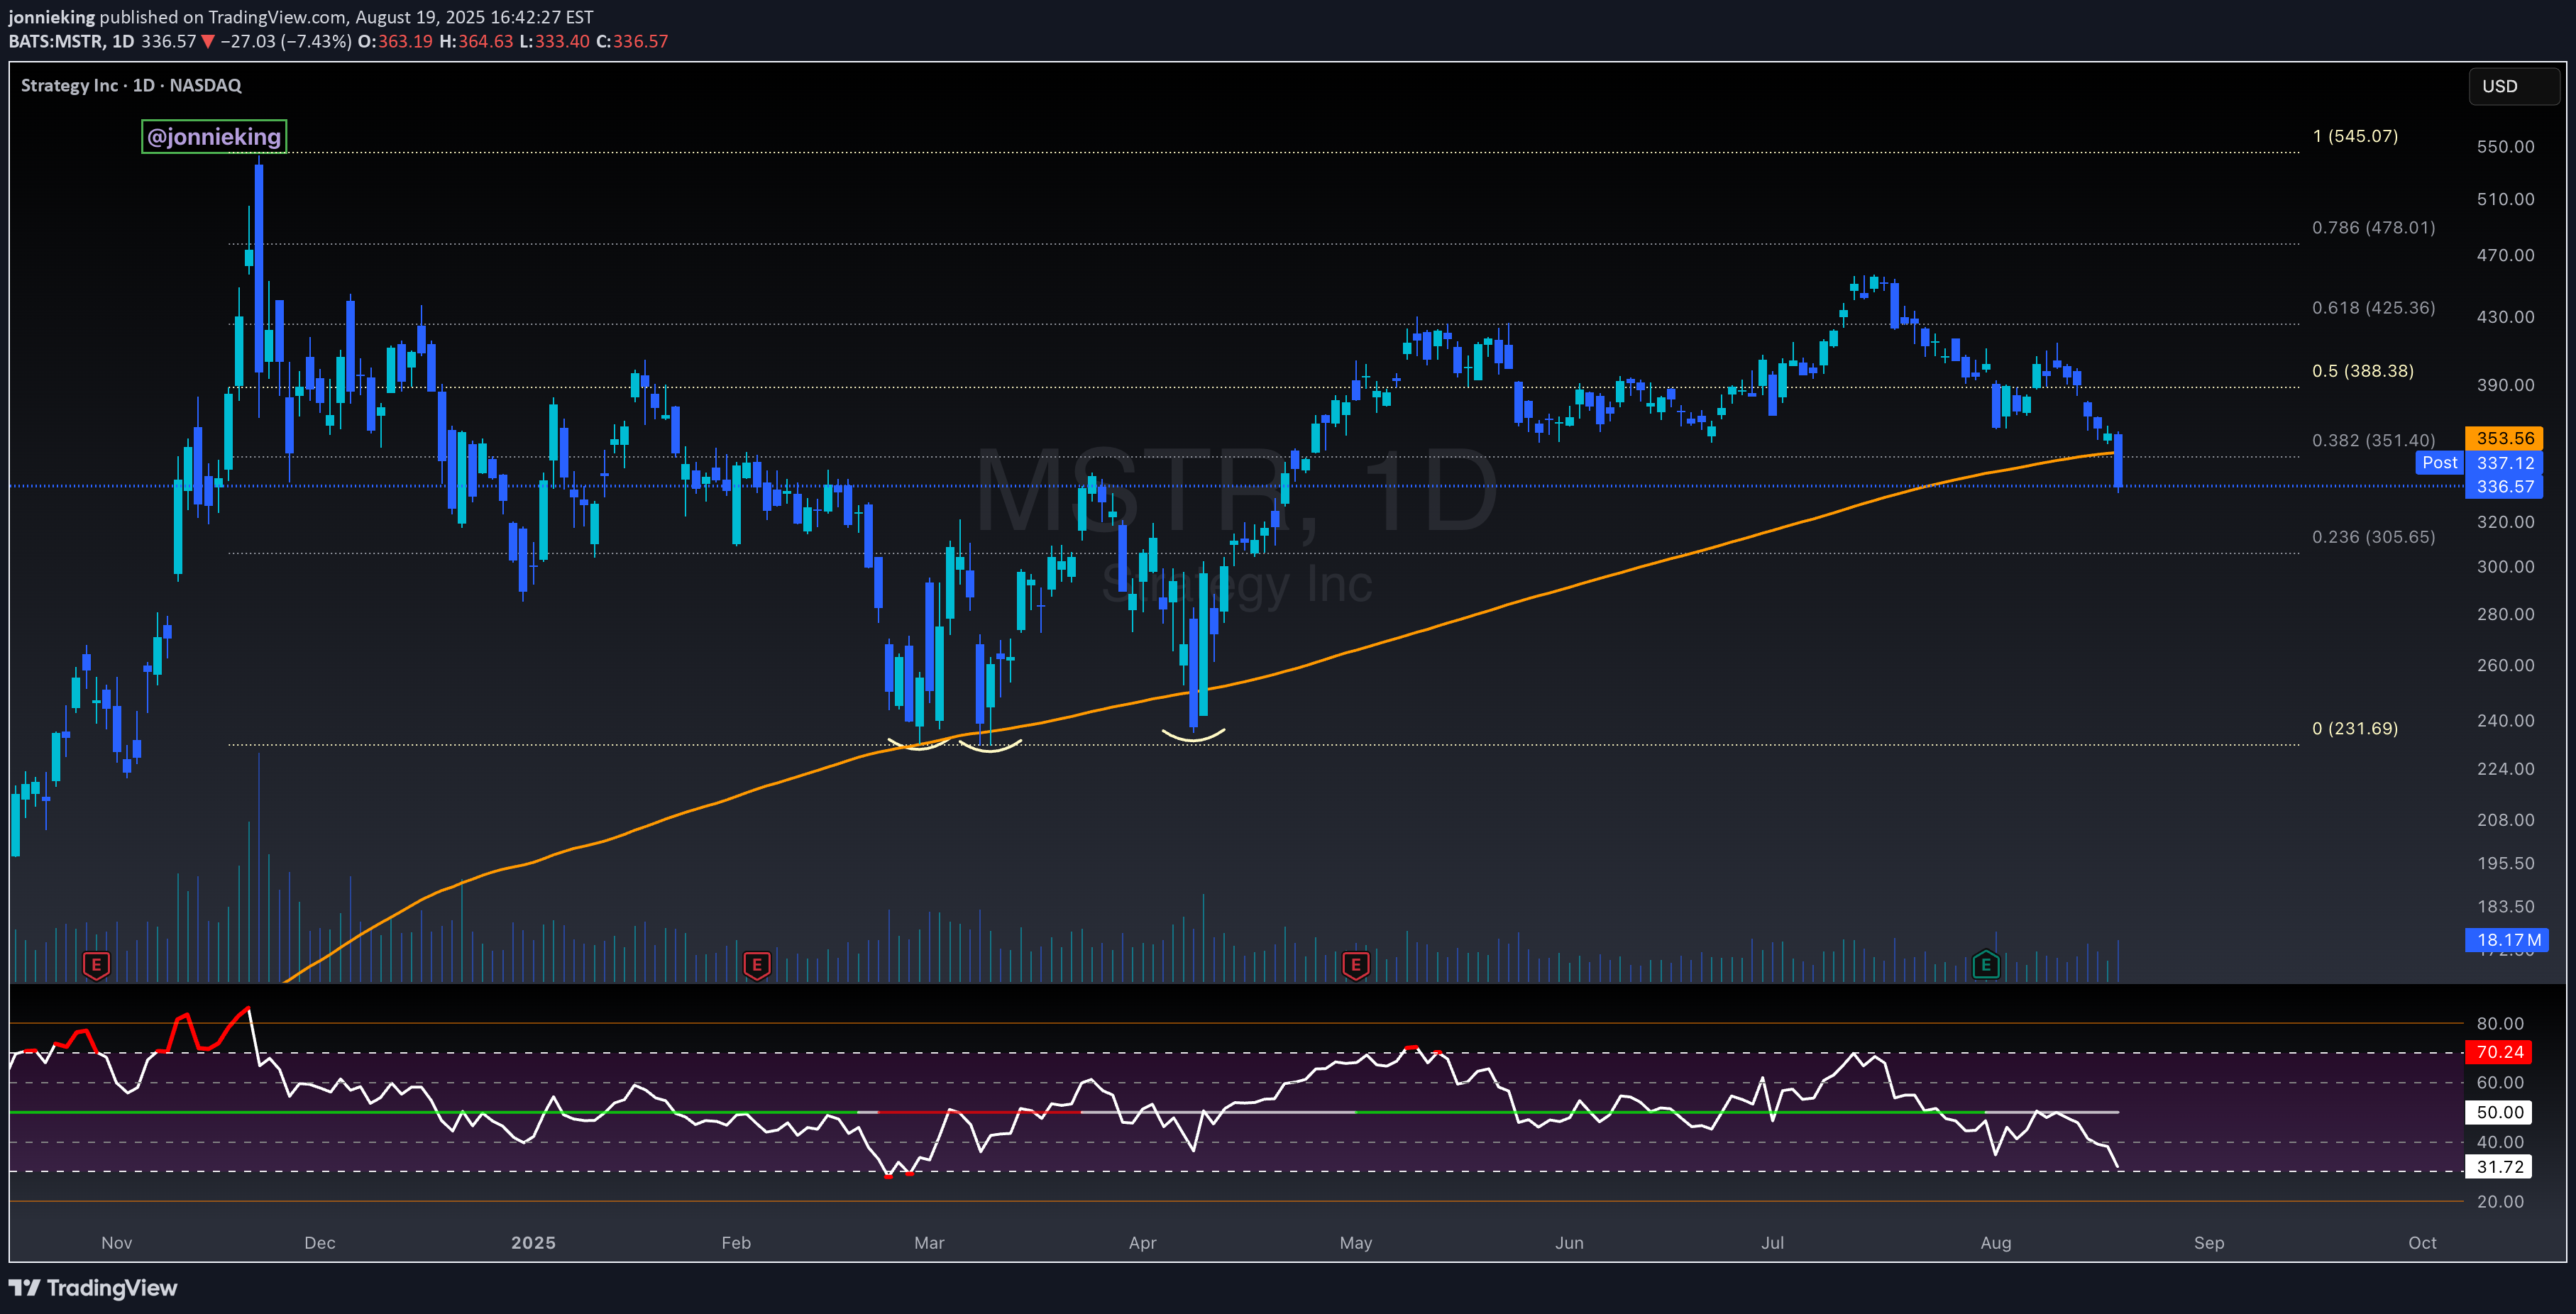Click the 240.00 price axis label
This screenshot has height=1314, width=2576.
[2505, 720]
